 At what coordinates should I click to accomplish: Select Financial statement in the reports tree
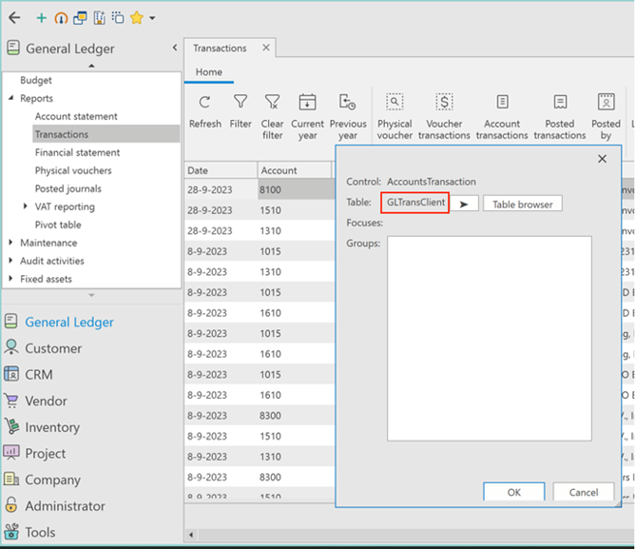(78, 152)
